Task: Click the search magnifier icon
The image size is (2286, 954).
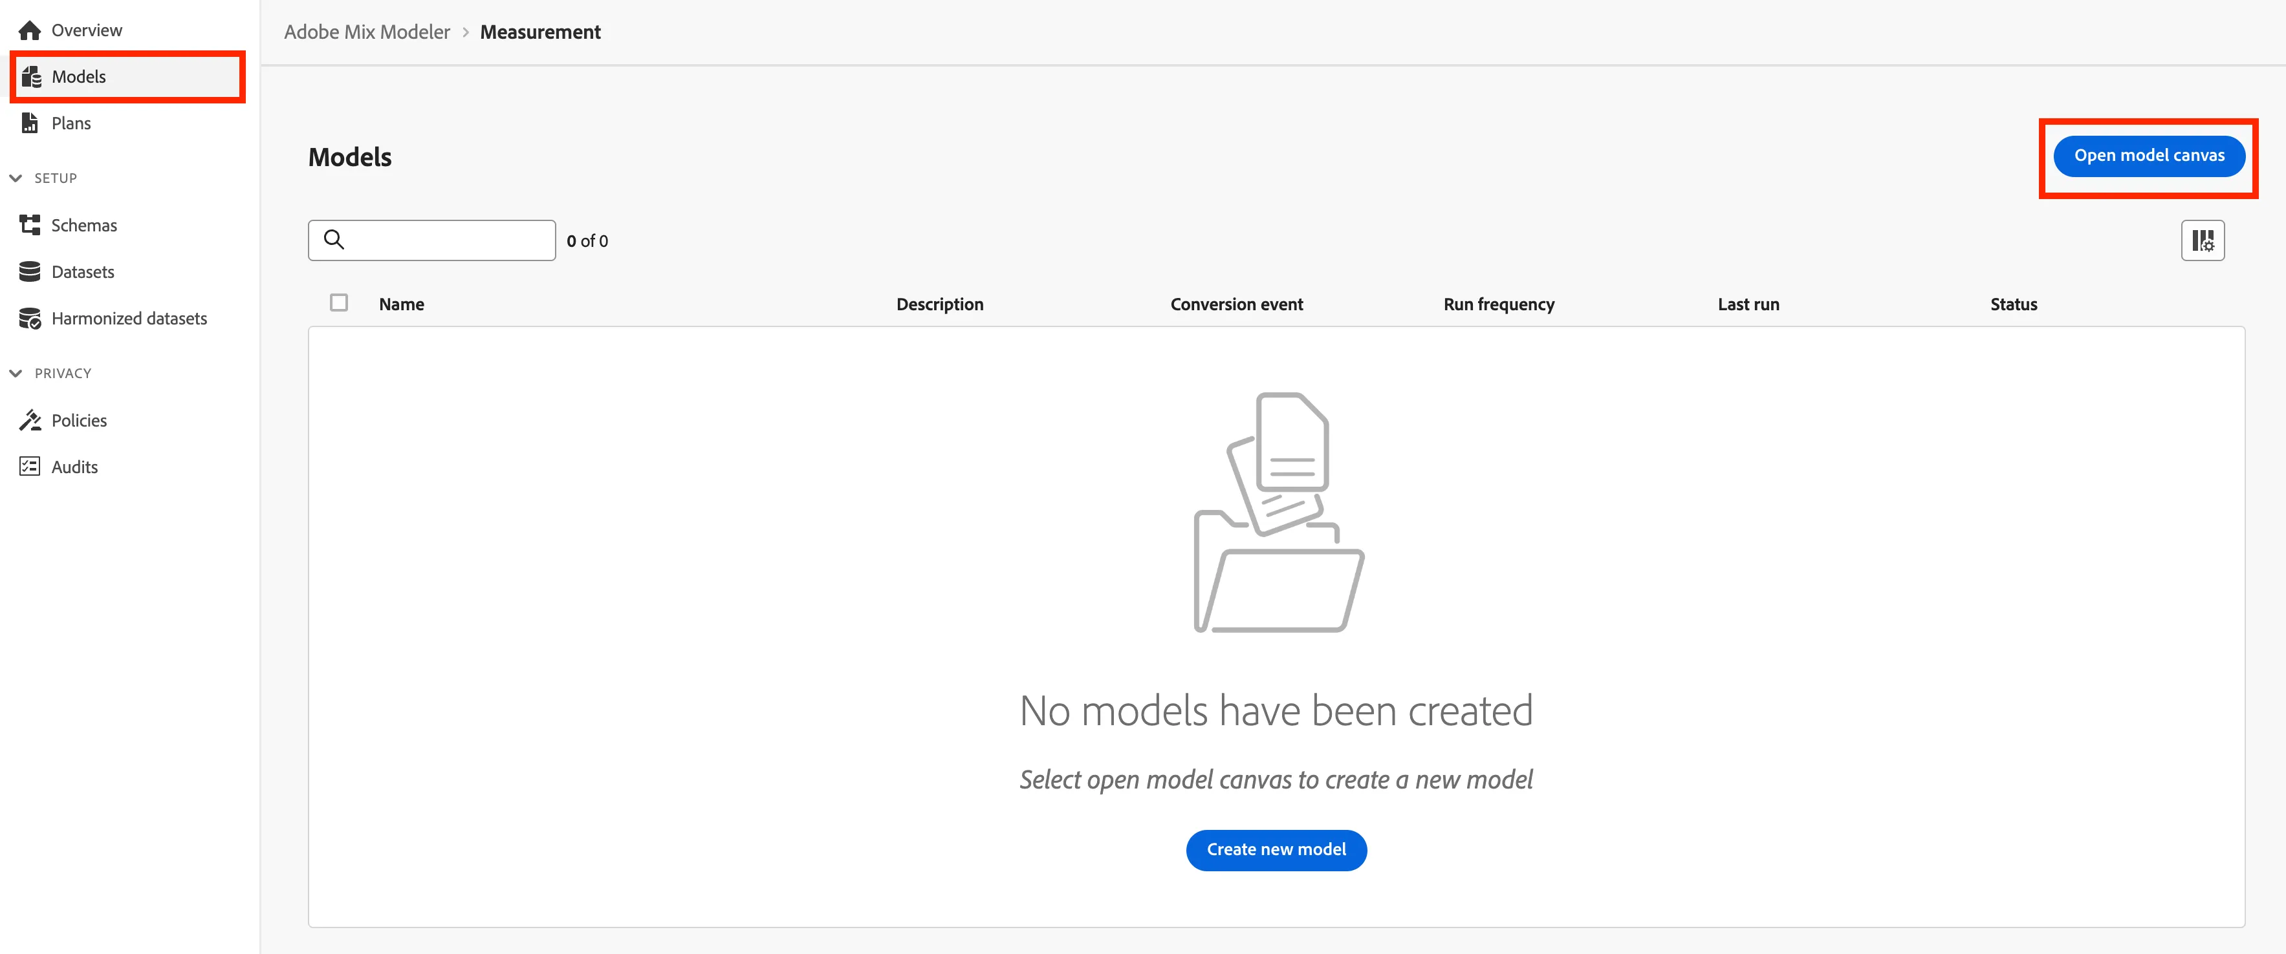Action: [x=334, y=239]
